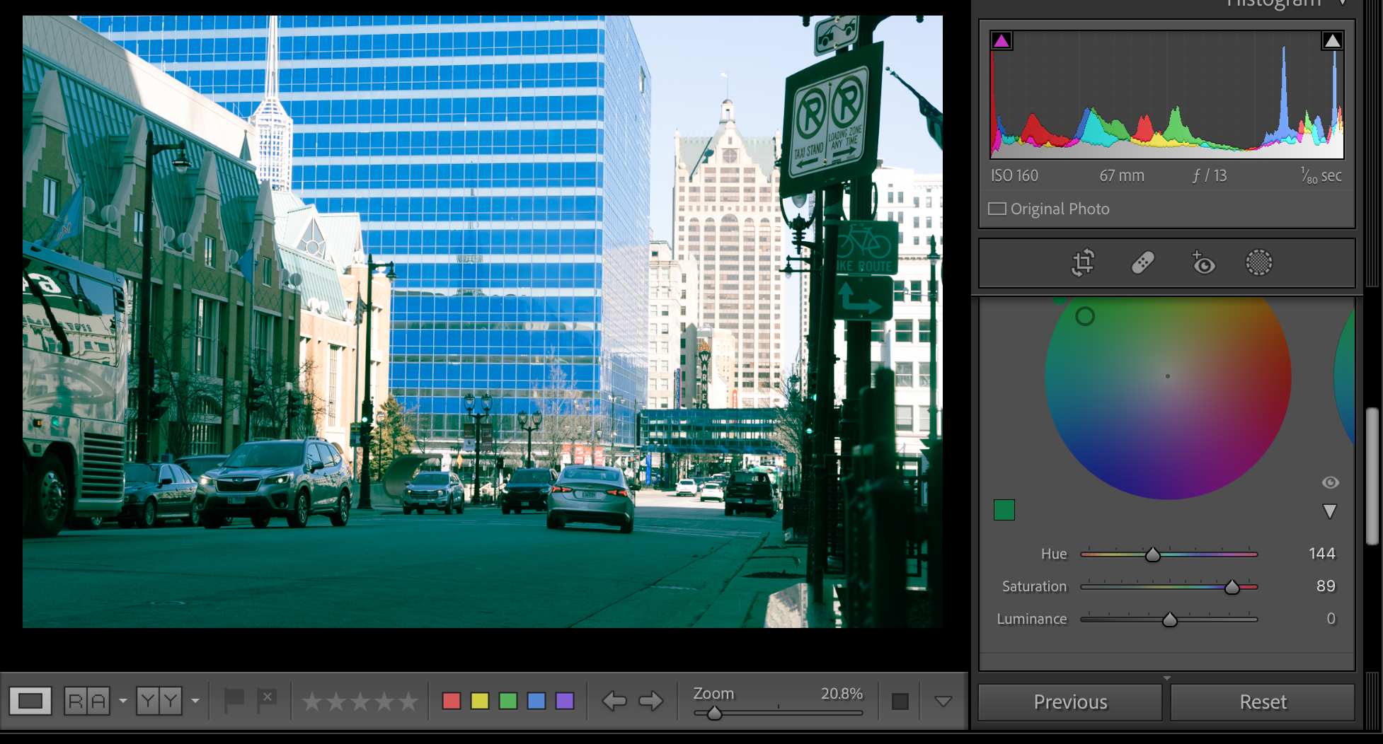
Task: Select the Crop & Rotate tool
Action: tap(1082, 262)
